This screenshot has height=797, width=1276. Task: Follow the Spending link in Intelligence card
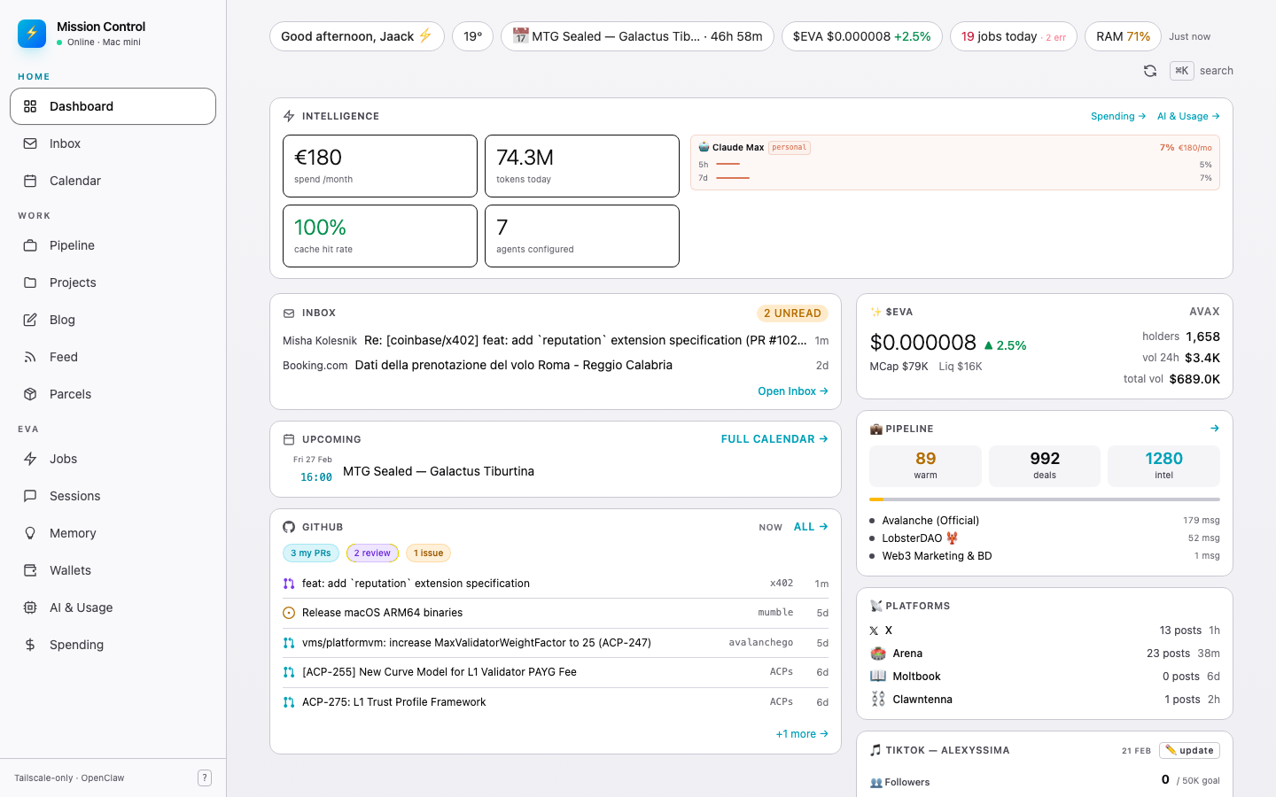pyautogui.click(x=1118, y=116)
